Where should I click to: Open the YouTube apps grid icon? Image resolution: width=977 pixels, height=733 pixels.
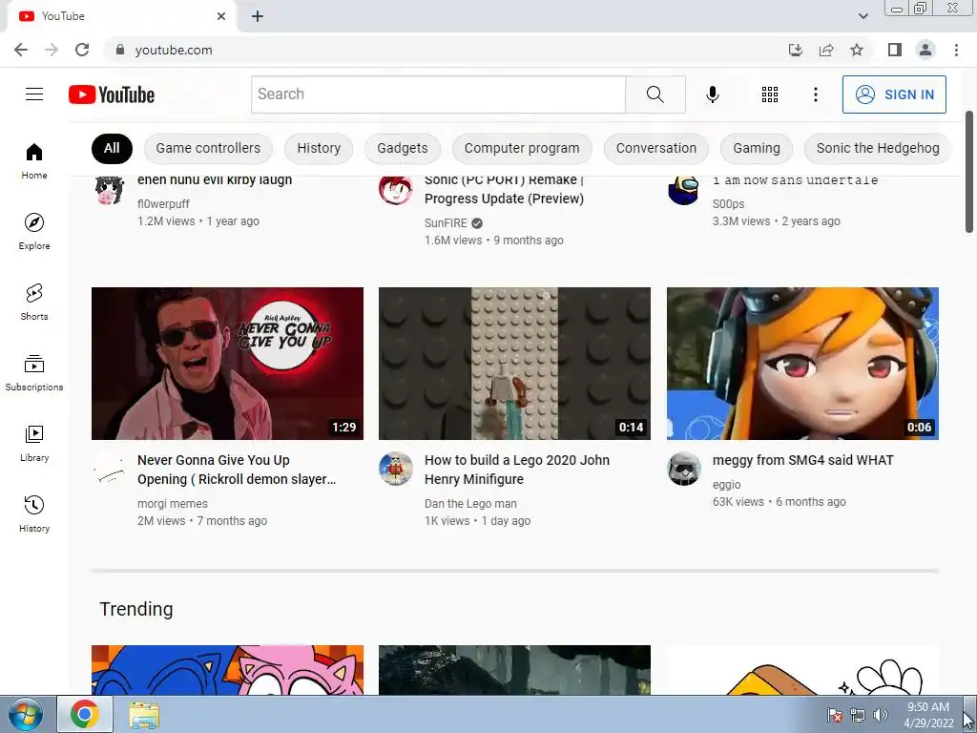point(770,94)
